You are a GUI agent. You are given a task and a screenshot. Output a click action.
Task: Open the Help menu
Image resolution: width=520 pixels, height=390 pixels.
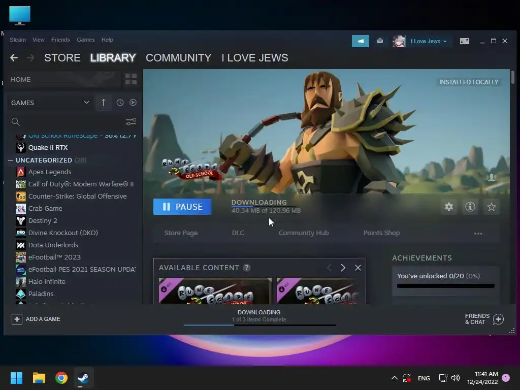point(107,40)
